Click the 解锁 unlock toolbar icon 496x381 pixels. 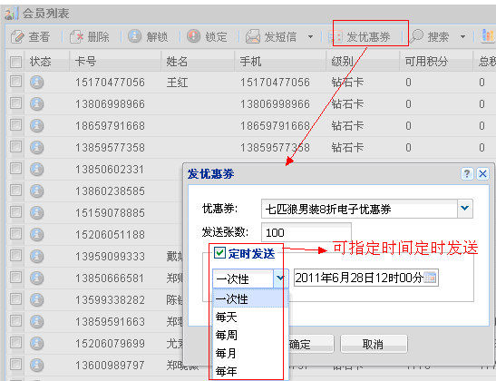click(135, 36)
